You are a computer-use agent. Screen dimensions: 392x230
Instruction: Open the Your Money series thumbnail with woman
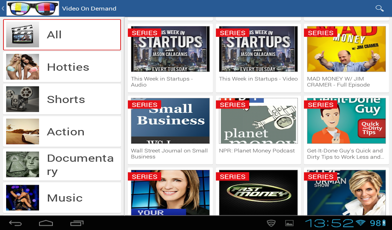pos(170,192)
